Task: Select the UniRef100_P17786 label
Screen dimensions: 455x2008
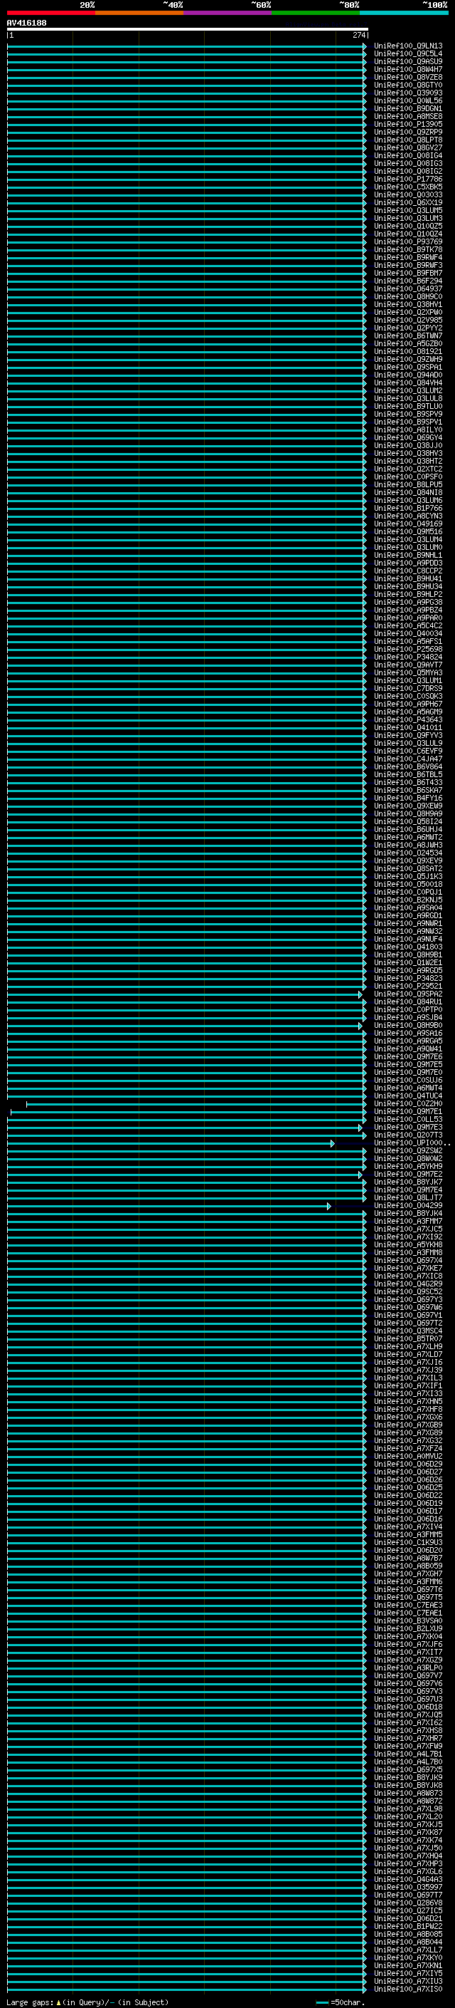Action: pyautogui.click(x=407, y=180)
